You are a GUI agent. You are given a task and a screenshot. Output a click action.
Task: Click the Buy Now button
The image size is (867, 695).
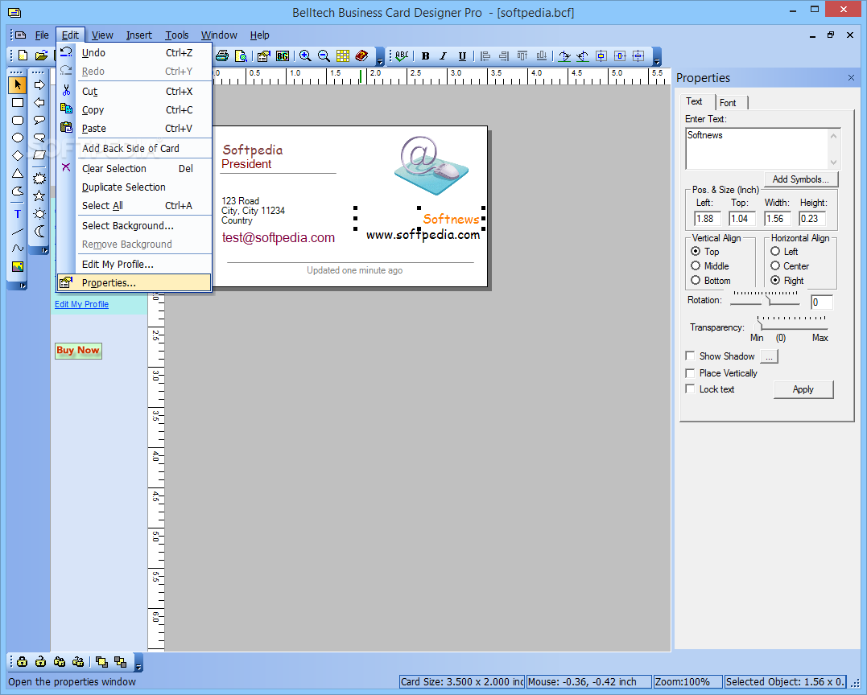point(78,350)
